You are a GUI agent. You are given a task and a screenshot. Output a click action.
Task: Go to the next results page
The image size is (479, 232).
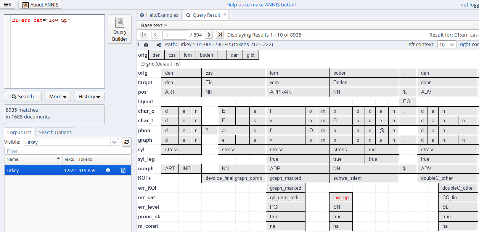pos(209,35)
